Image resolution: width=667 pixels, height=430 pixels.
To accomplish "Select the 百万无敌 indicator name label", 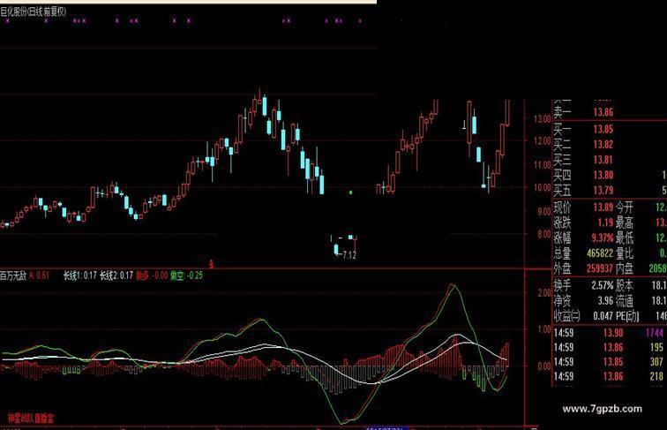I will click(13, 275).
